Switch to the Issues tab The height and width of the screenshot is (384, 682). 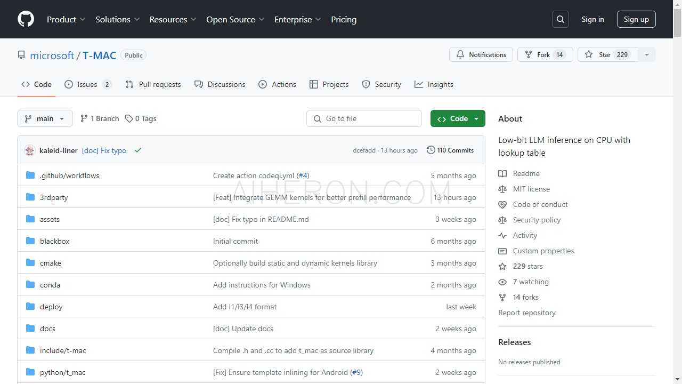[x=88, y=84]
